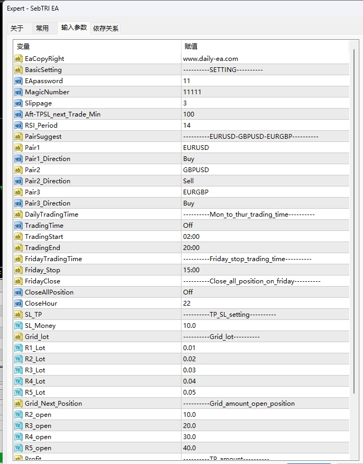
Task: Click the 变量 column header
Action: click(x=23, y=47)
